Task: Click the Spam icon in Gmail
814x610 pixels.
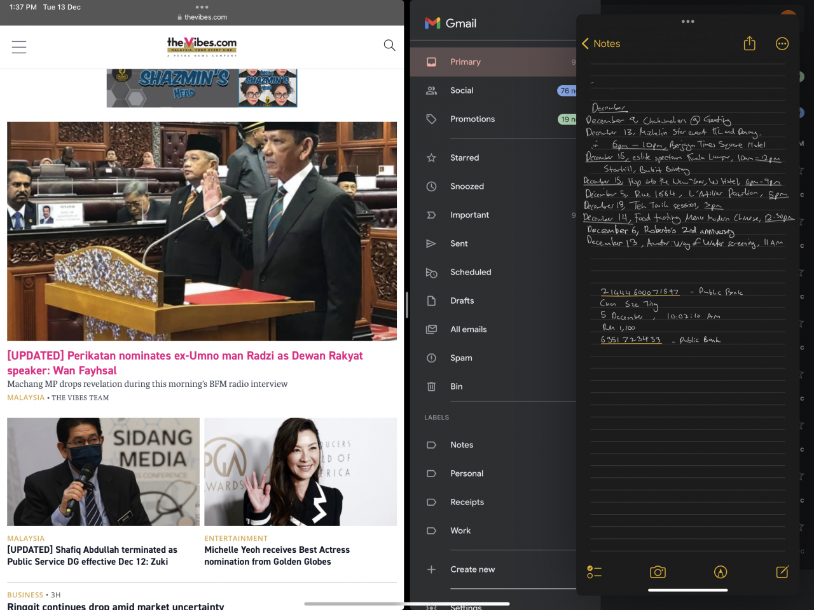Action: pos(431,358)
